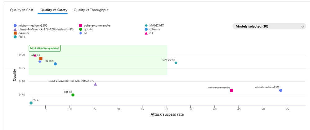Toggle the cohere-command-a legend square

(x=80, y=25)
